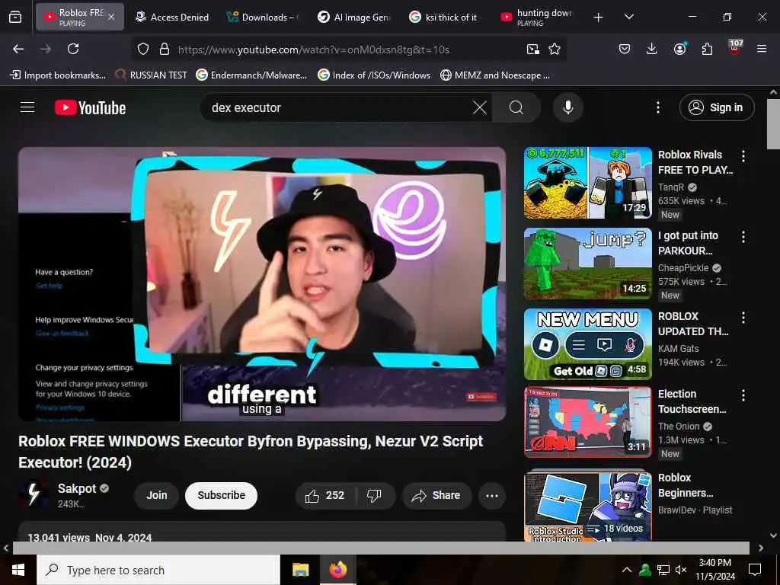The width and height of the screenshot is (780, 585).
Task: Click the dex executor search box
Action: tap(338, 107)
